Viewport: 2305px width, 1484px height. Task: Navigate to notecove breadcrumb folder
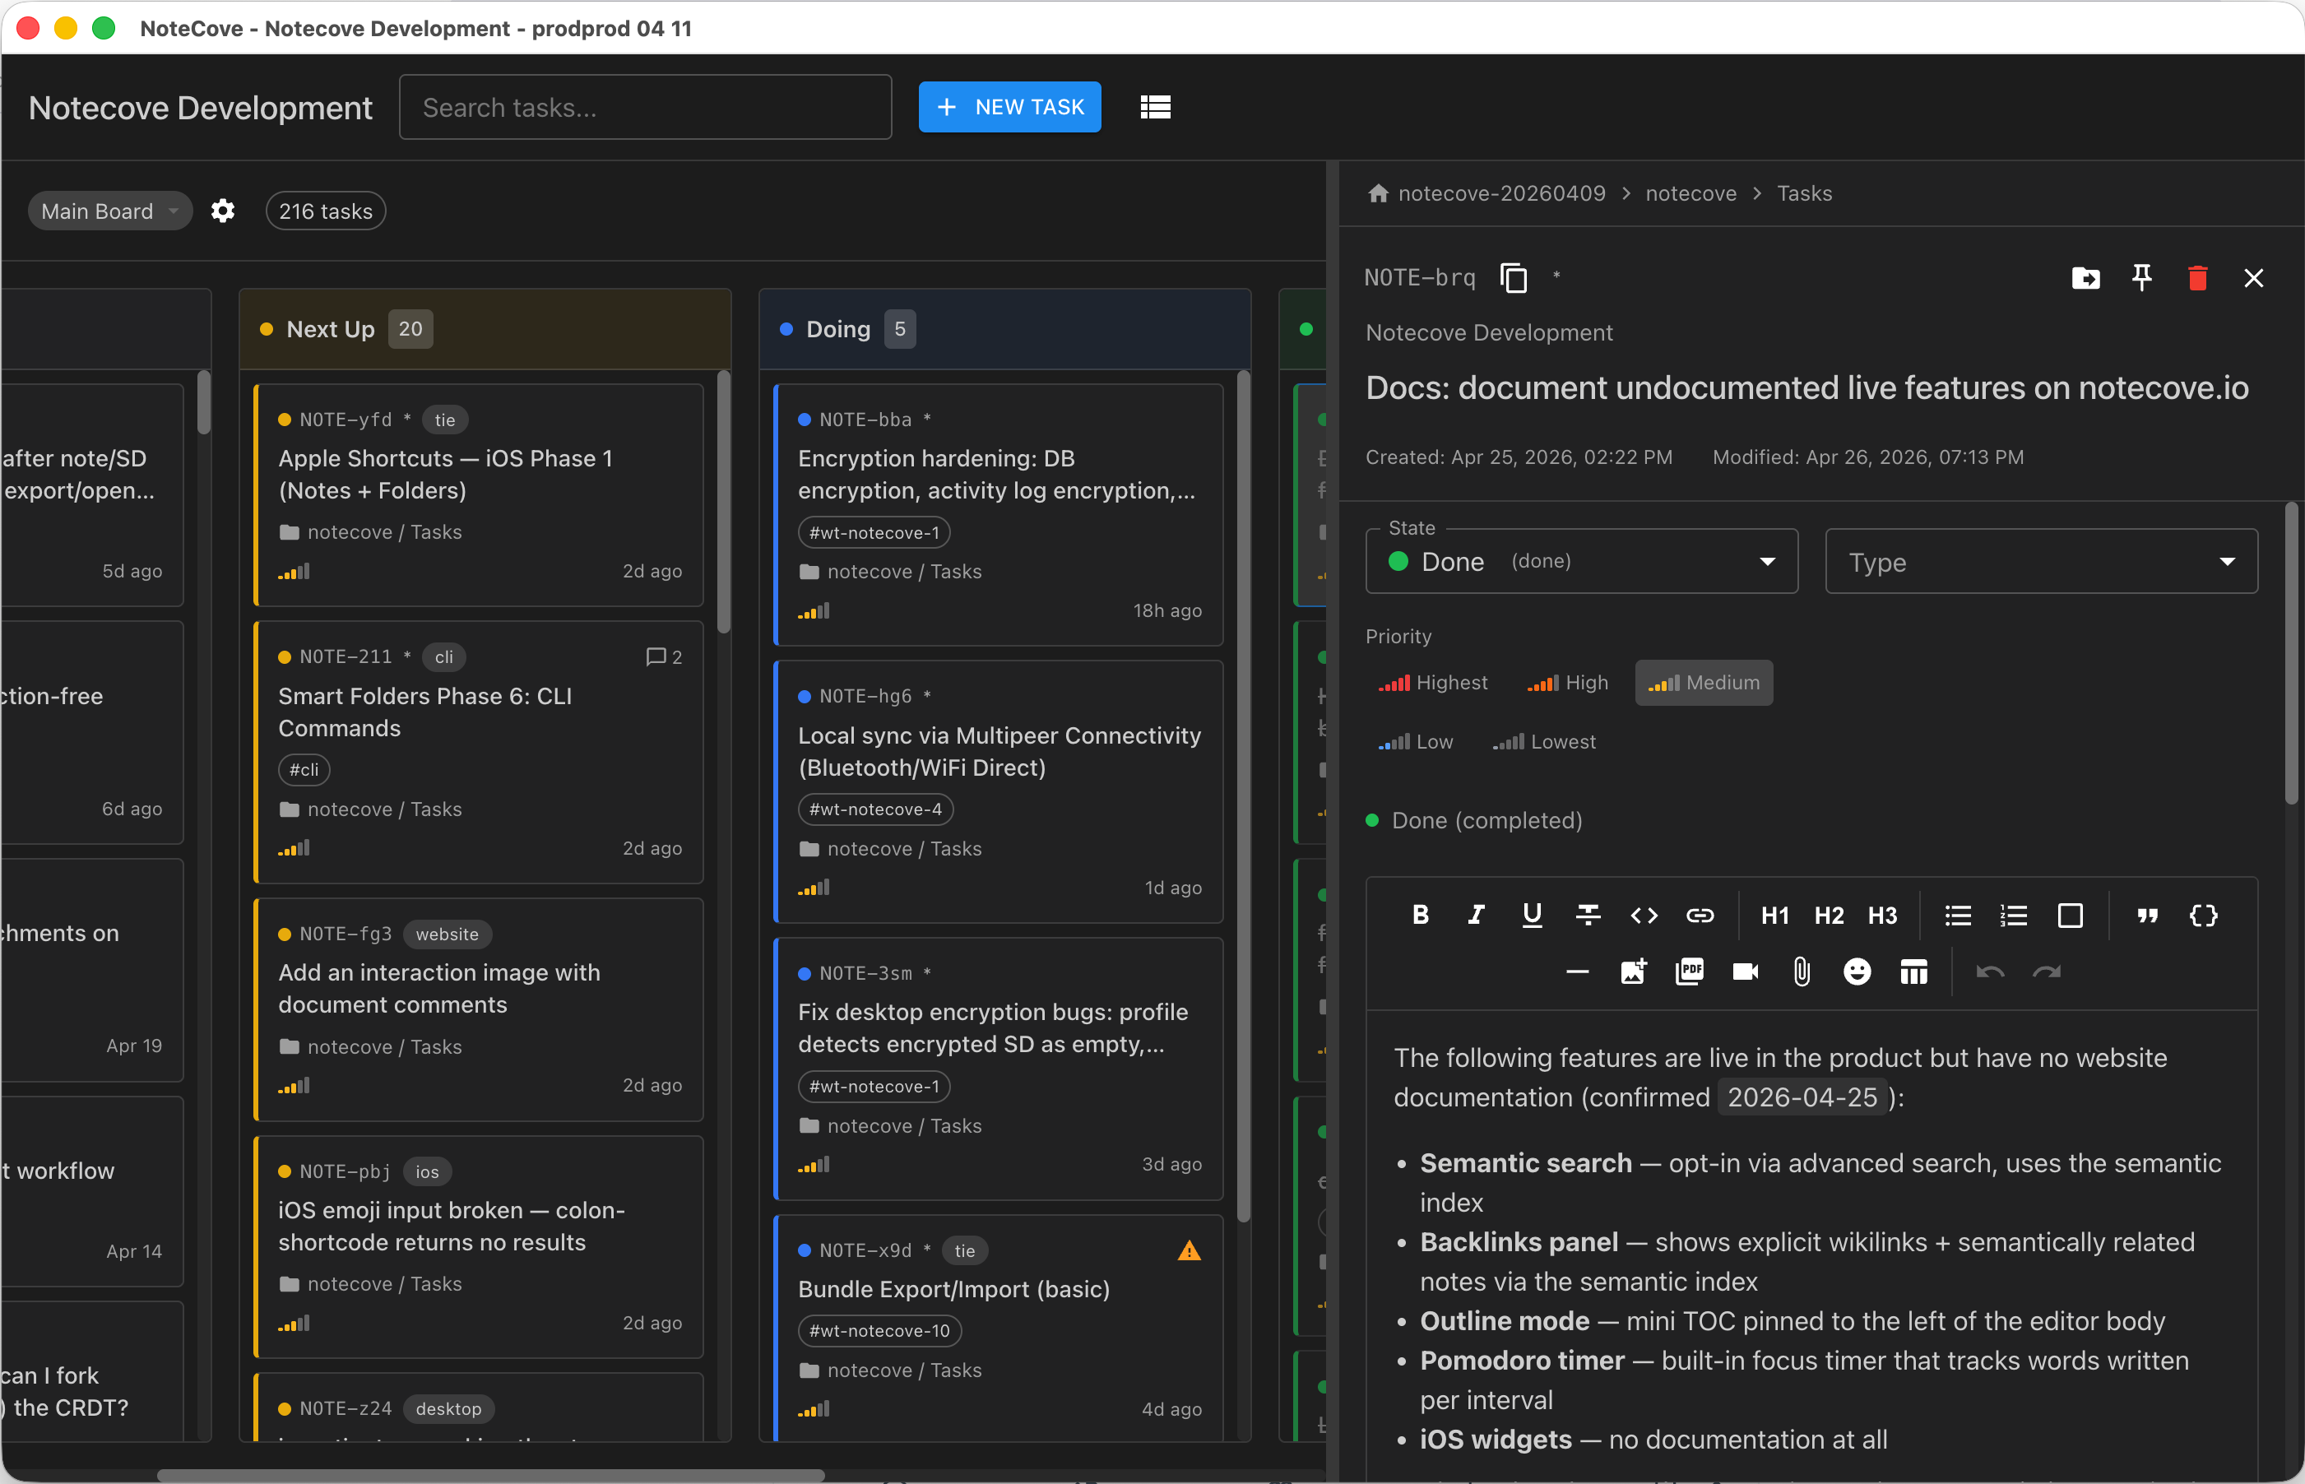pyautogui.click(x=1690, y=192)
